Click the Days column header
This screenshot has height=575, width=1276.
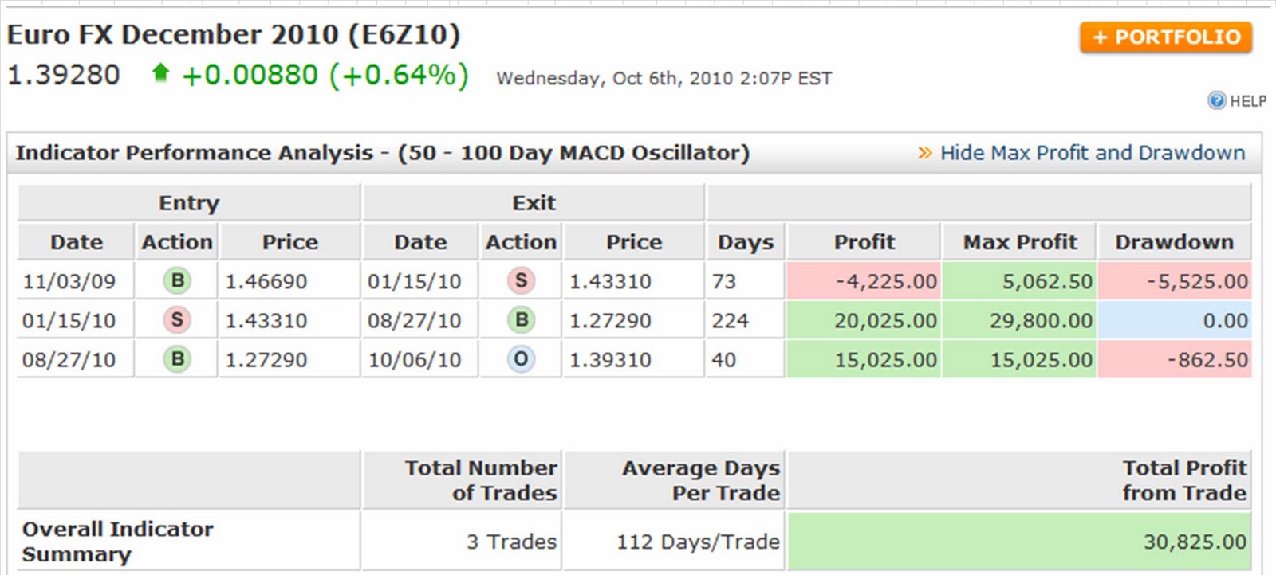(x=746, y=242)
